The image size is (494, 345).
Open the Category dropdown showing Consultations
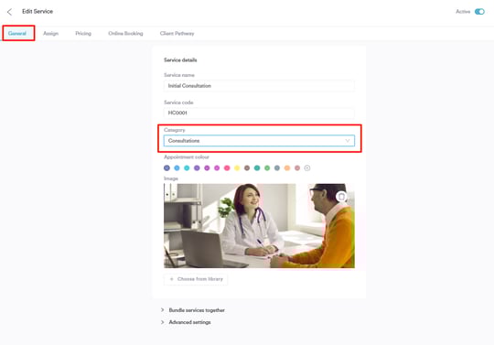click(259, 141)
